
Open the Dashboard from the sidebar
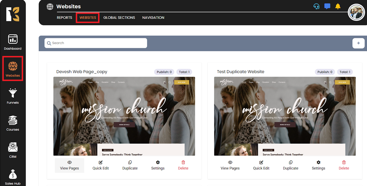pyautogui.click(x=13, y=42)
